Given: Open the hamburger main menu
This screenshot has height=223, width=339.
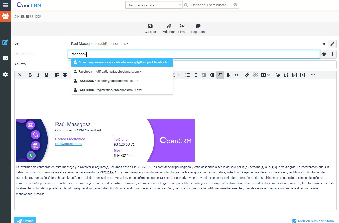Looking at the screenshot, I should click(x=5, y=5).
